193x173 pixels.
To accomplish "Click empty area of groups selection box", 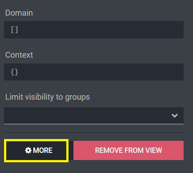I will [86, 116].
